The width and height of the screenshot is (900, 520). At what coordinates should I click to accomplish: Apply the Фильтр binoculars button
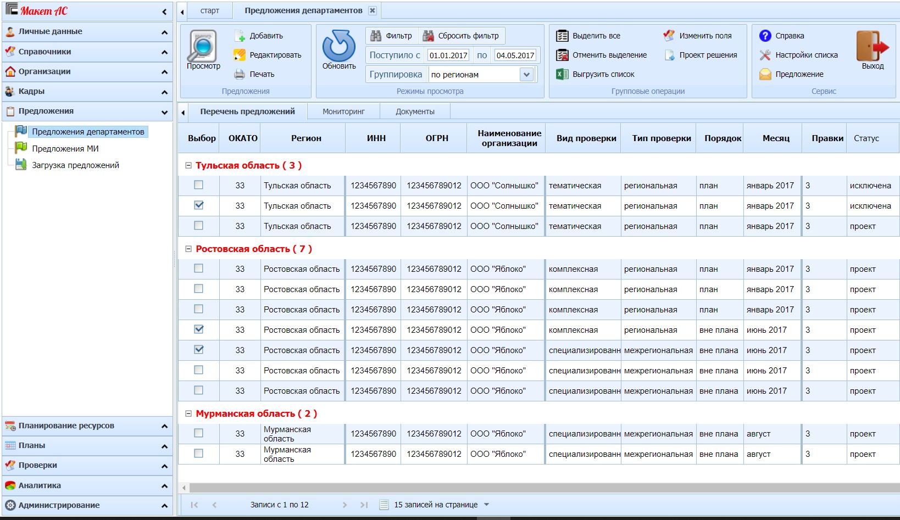tap(392, 36)
